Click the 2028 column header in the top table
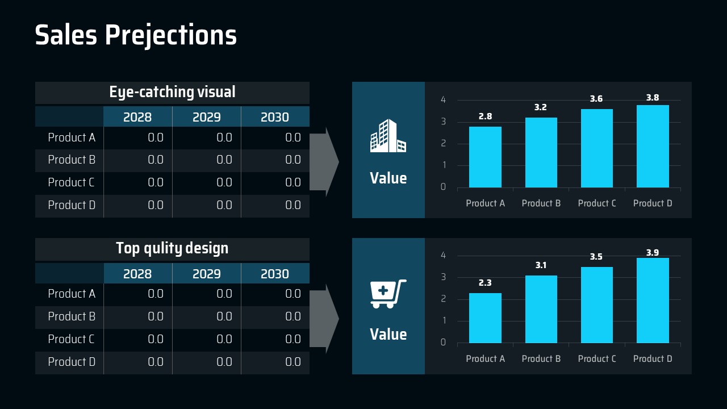Viewport: 727px width, 409px height. coord(137,117)
